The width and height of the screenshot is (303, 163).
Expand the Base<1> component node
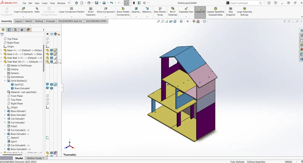(1, 50)
